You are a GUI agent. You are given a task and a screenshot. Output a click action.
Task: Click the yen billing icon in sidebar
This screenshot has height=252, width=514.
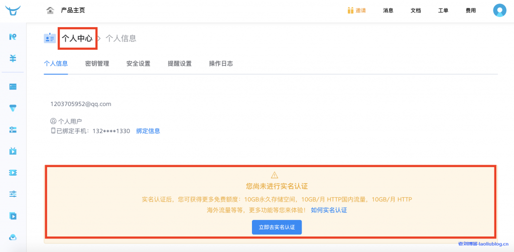coord(13,58)
